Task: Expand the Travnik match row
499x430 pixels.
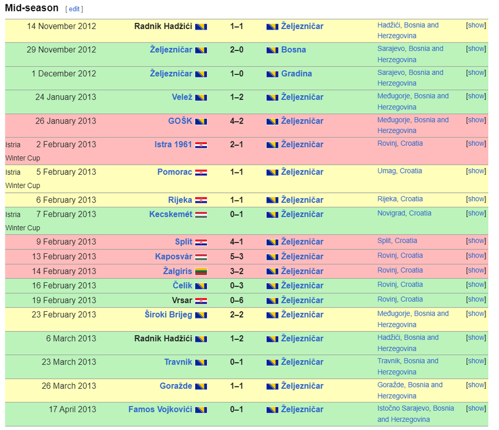Action: (476, 361)
